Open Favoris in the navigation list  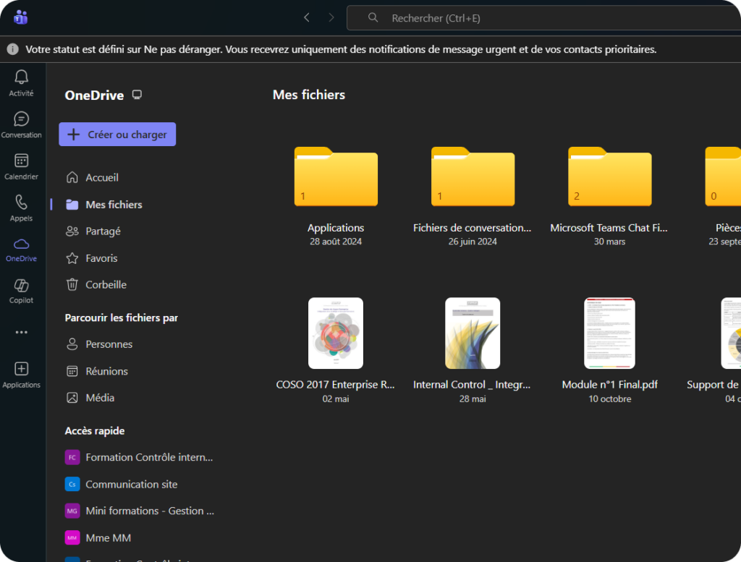click(101, 258)
